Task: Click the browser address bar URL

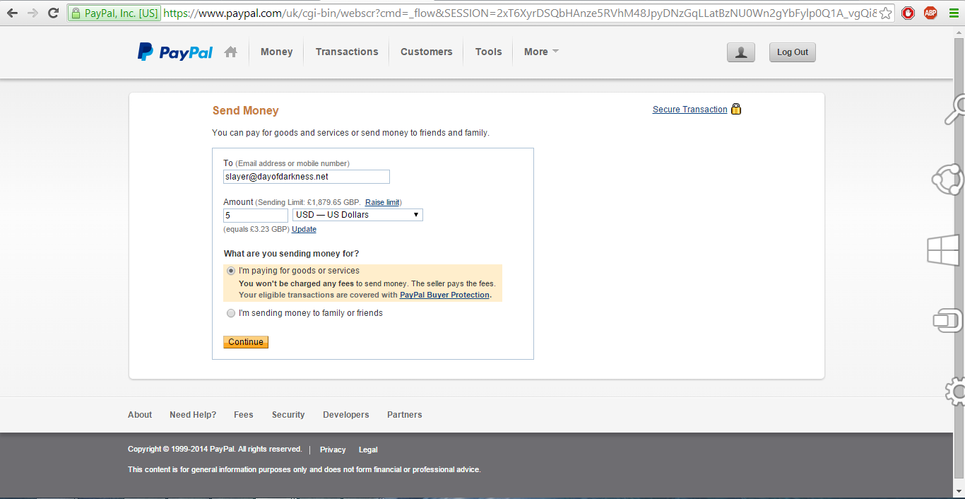Action: pyautogui.click(x=519, y=13)
